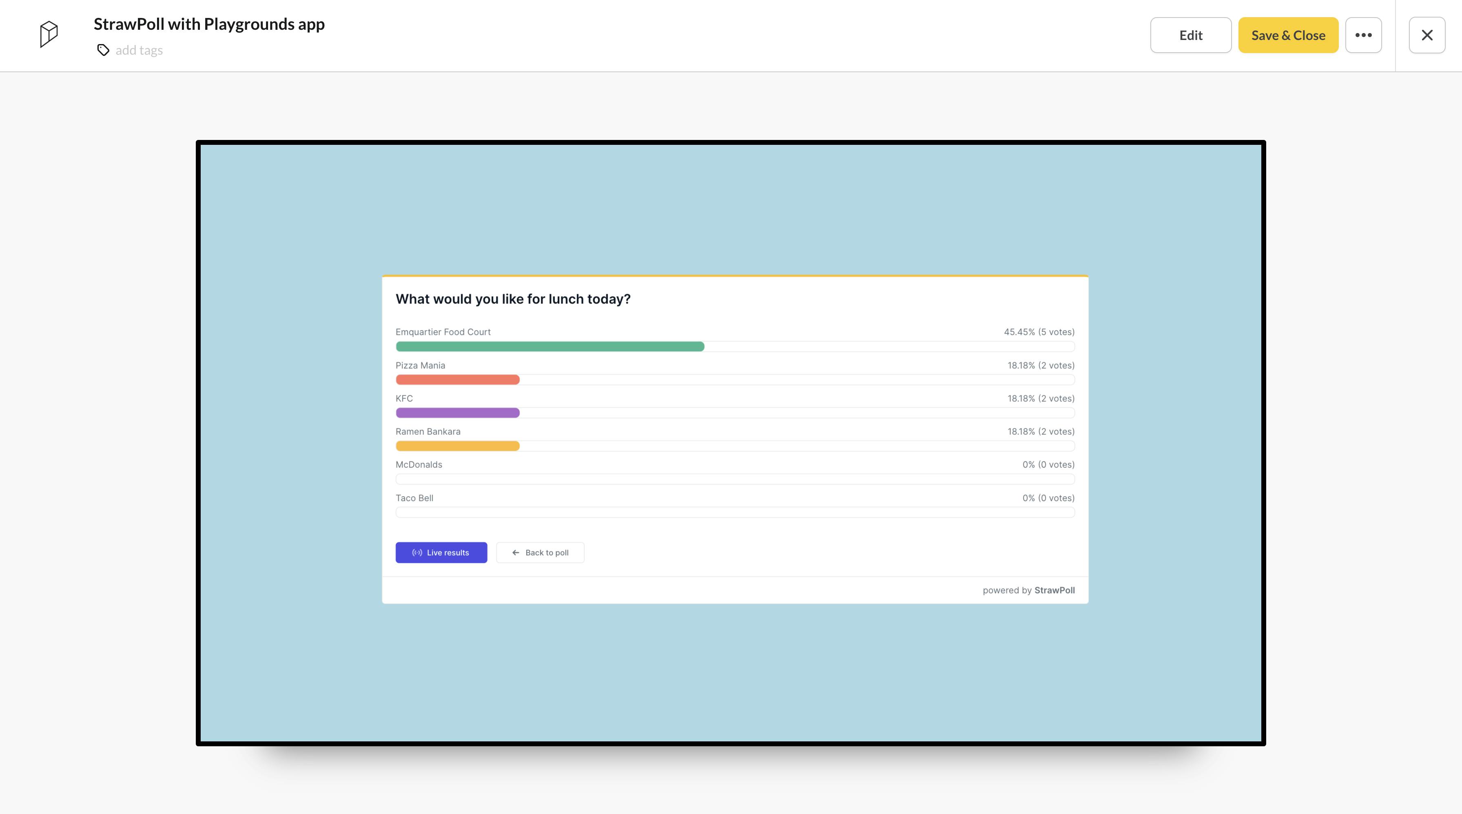Open the StrawPoll link in the footer

(1054, 590)
